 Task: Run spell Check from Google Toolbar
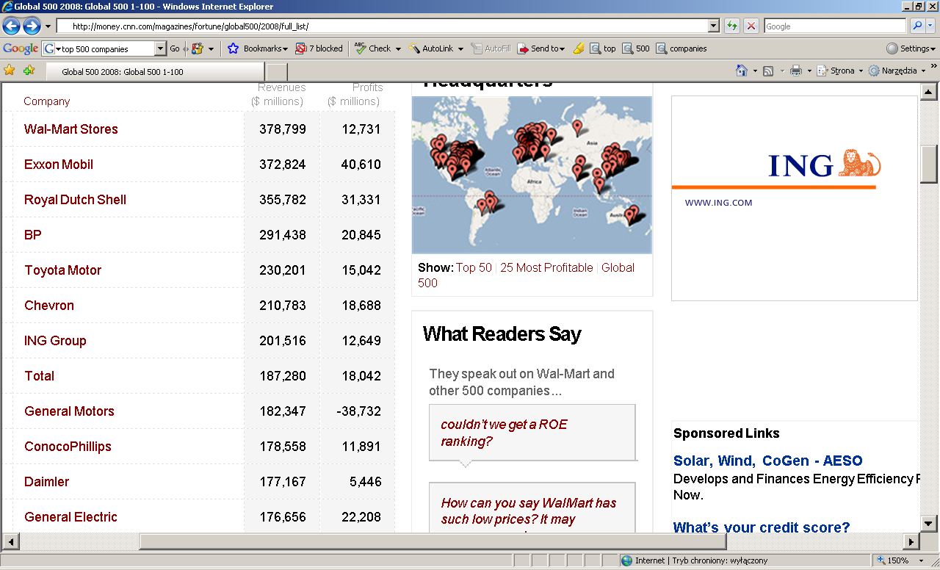tap(373, 48)
